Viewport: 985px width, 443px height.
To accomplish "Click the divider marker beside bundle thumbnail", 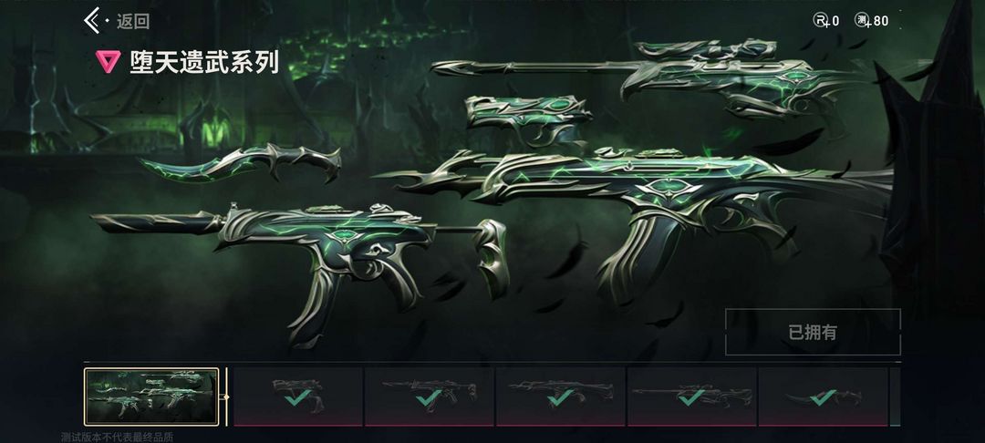I will pos(226,397).
